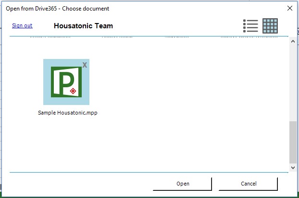The height and width of the screenshot is (198, 299).
Task: Click the scrollbar up arrow
Action: coord(293,41)
